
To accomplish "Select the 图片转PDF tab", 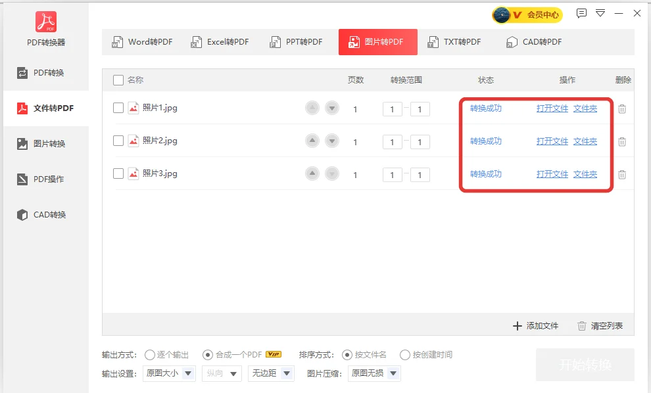I will coord(378,42).
